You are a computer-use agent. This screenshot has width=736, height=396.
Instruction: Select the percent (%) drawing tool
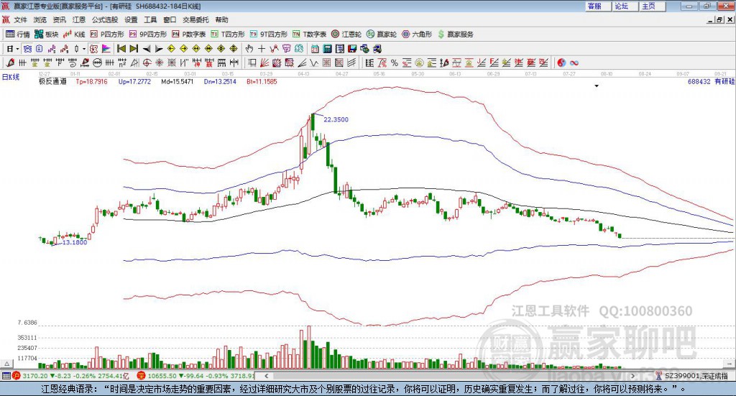[x=395, y=63]
